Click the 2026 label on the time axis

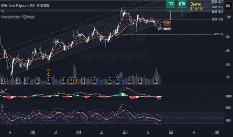171,132
